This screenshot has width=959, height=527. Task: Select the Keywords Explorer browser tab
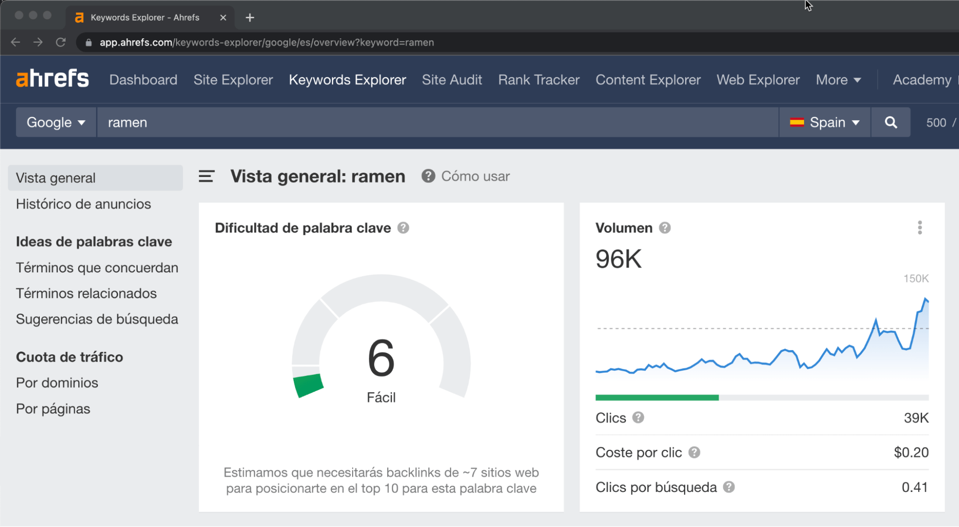(144, 17)
